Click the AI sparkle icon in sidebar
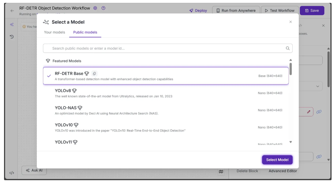The height and width of the screenshot is (181, 335). (12, 25)
